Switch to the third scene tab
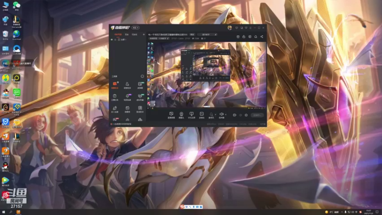The image size is (382, 215). click(134, 34)
